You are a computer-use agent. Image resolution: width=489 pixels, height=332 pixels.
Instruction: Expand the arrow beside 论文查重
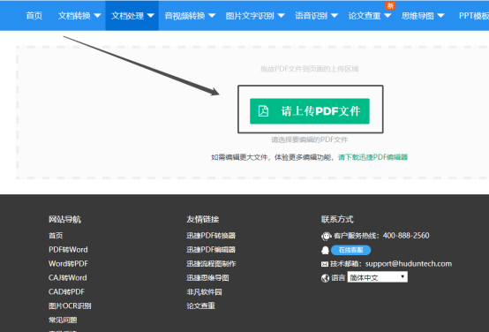tap(387, 15)
